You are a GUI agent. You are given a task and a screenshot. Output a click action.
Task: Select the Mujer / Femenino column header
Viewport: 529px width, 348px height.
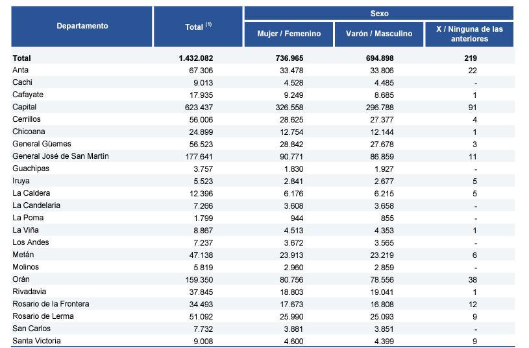(288, 34)
